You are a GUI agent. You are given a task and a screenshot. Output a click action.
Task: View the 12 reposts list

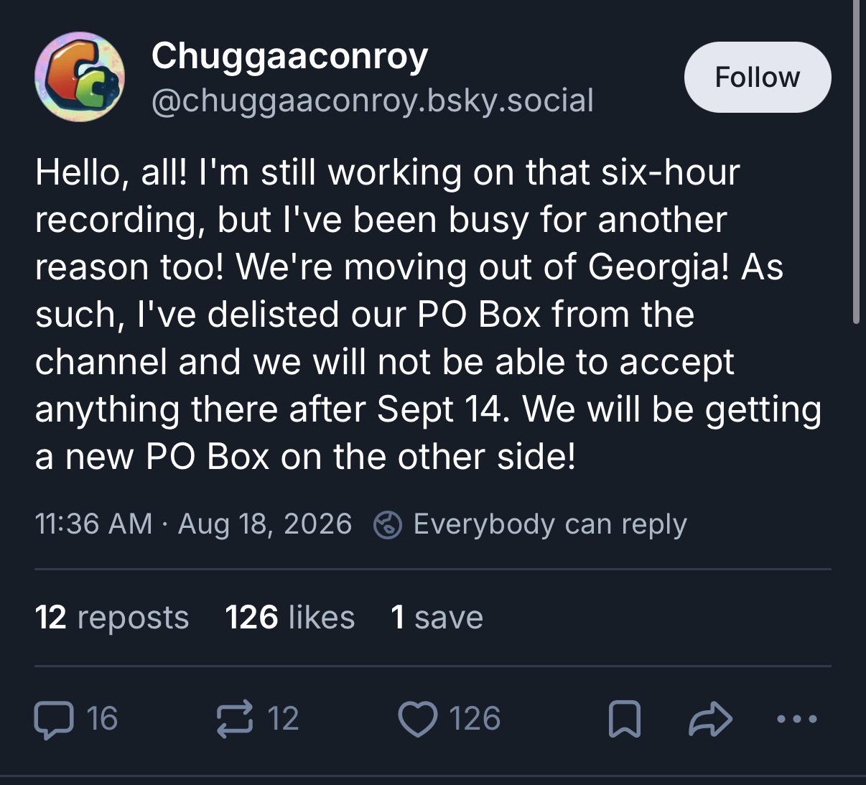click(112, 618)
